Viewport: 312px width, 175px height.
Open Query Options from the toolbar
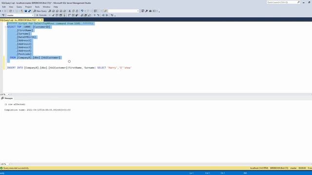(x=60, y=15)
